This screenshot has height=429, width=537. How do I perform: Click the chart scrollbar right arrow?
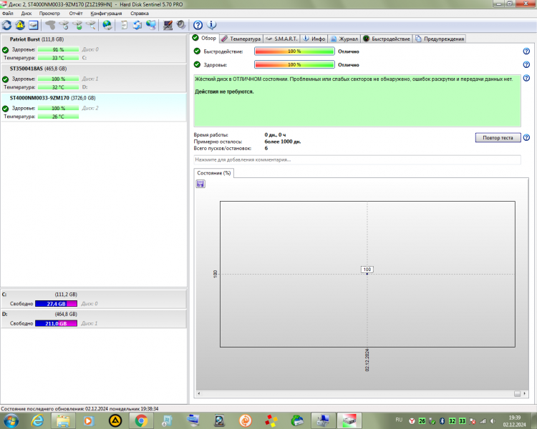pos(525,393)
